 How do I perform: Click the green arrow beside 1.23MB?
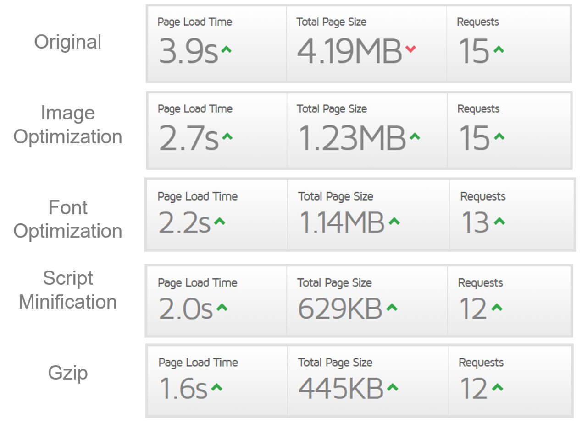(415, 136)
